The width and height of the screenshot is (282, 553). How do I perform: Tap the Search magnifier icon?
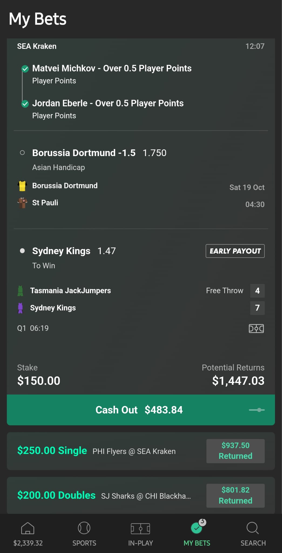253,528
